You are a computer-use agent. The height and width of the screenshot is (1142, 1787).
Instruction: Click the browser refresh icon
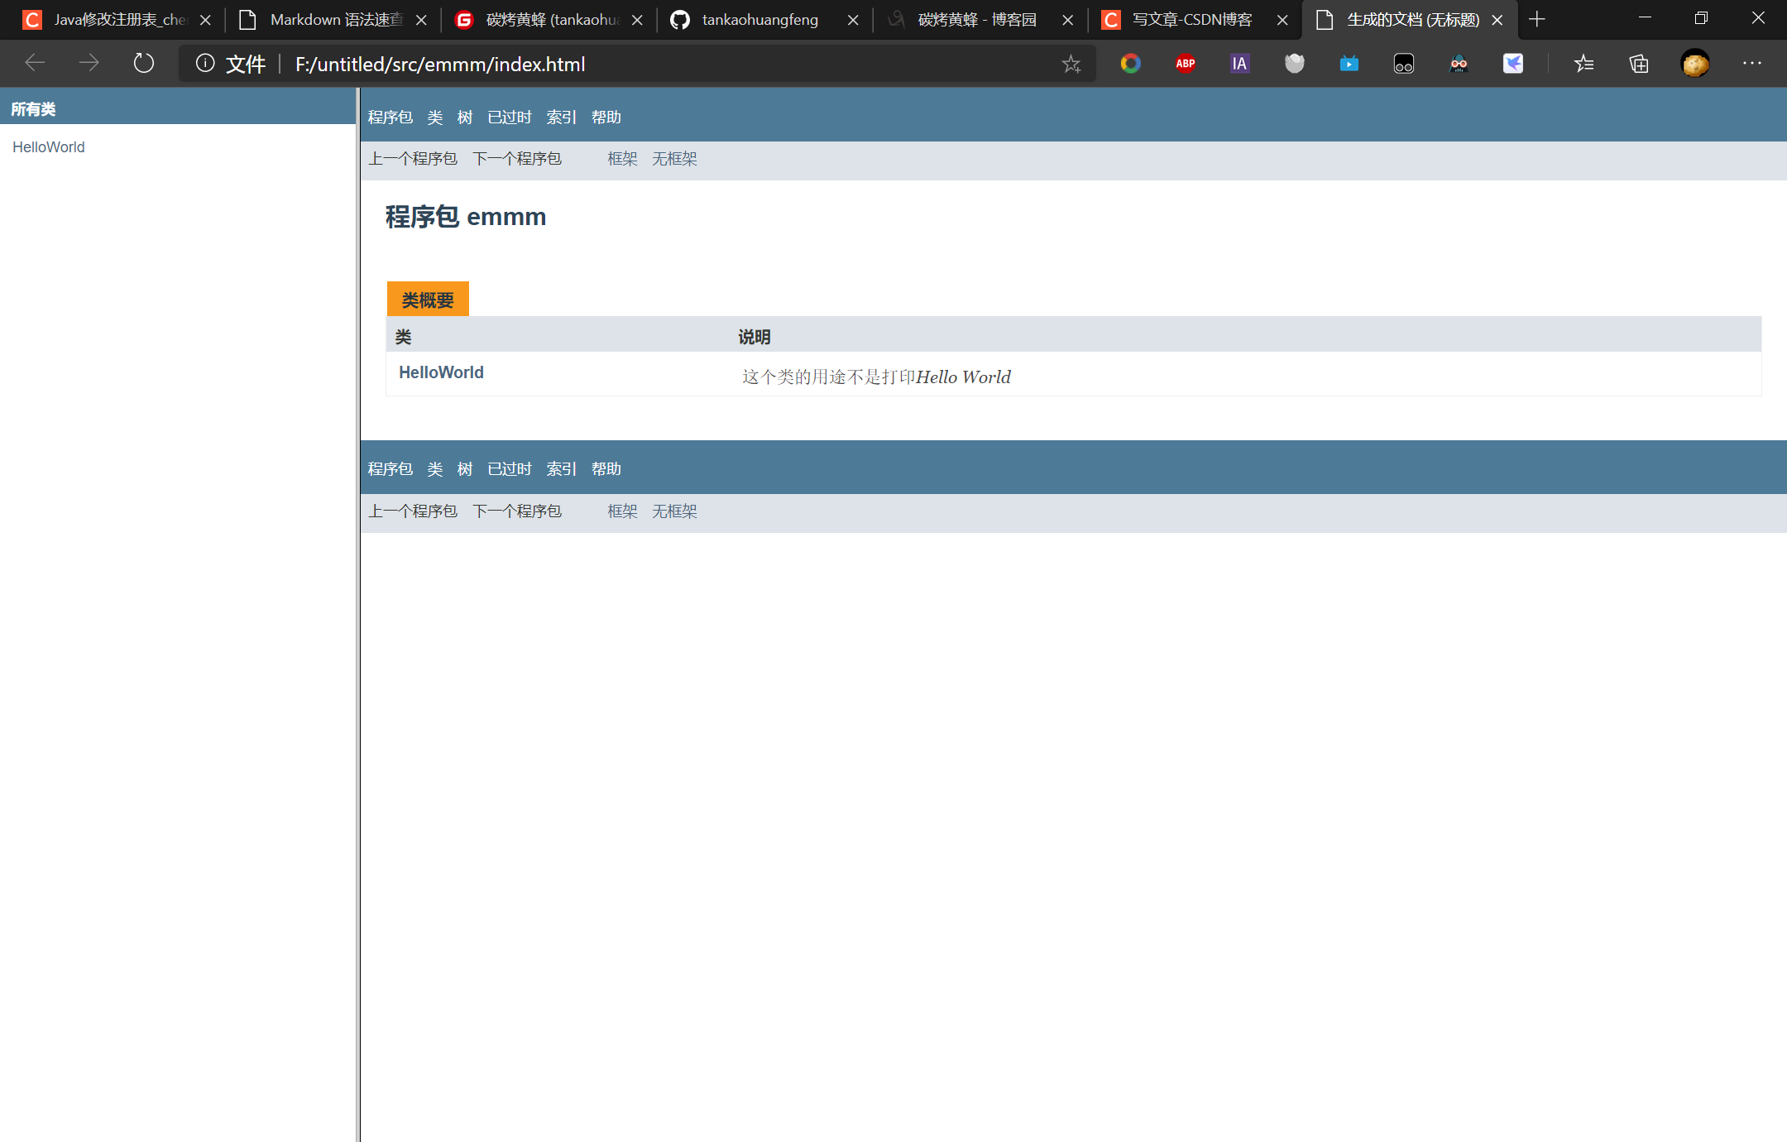pyautogui.click(x=142, y=63)
